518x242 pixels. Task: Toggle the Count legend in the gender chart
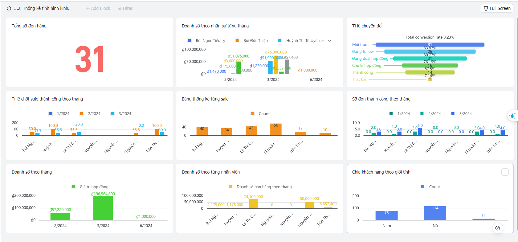tap(430, 187)
